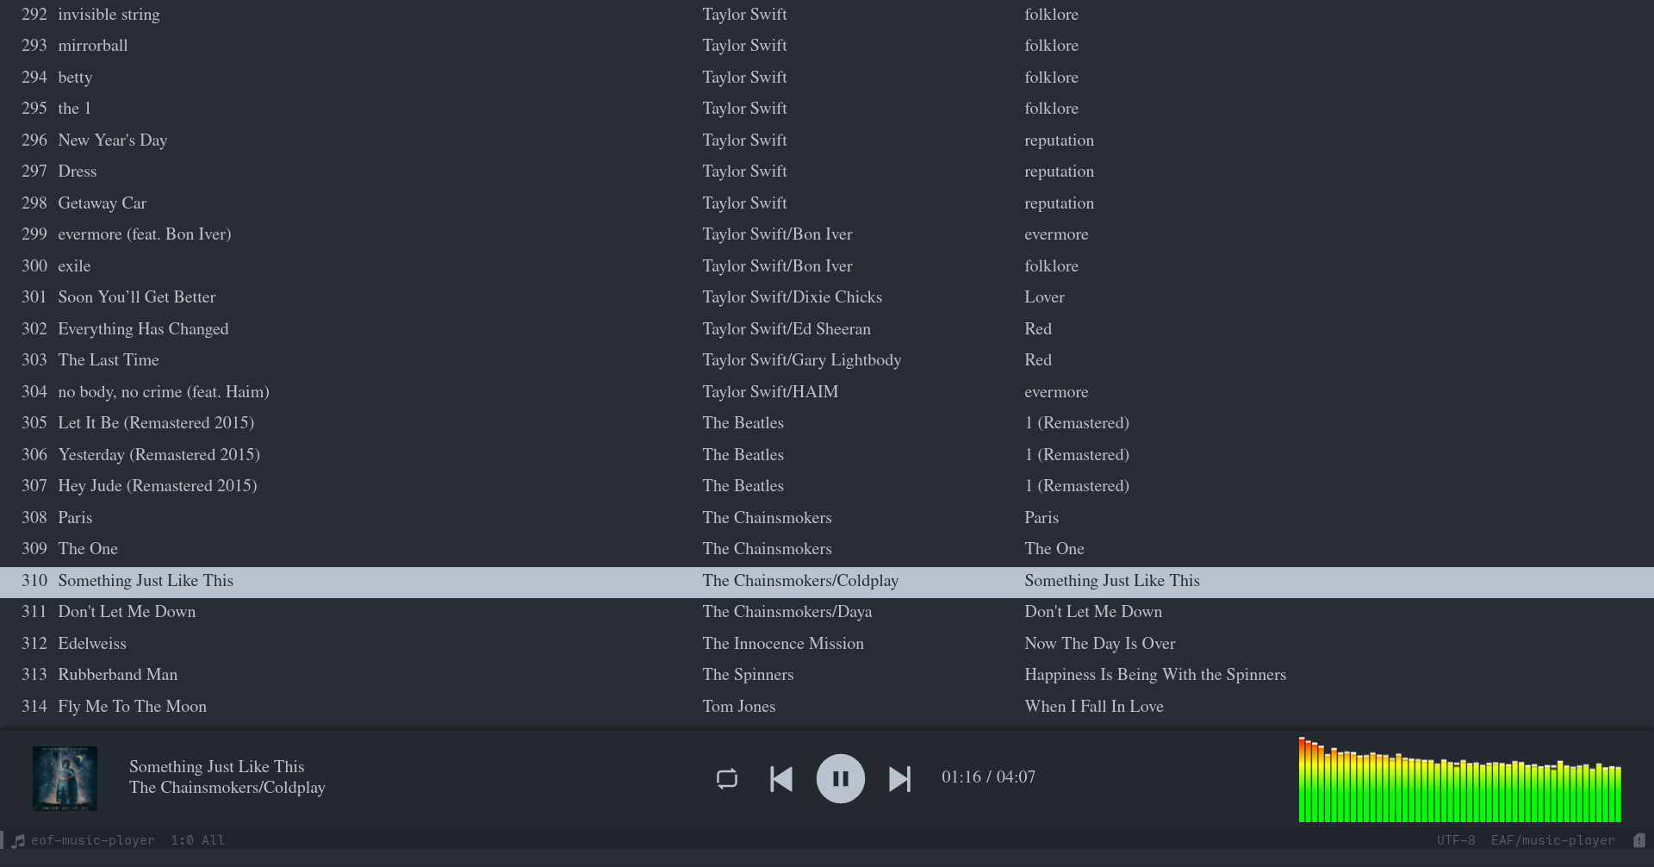This screenshot has width=1654, height=867.
Task: Click the lock icon in the status bar
Action: click(x=1638, y=840)
